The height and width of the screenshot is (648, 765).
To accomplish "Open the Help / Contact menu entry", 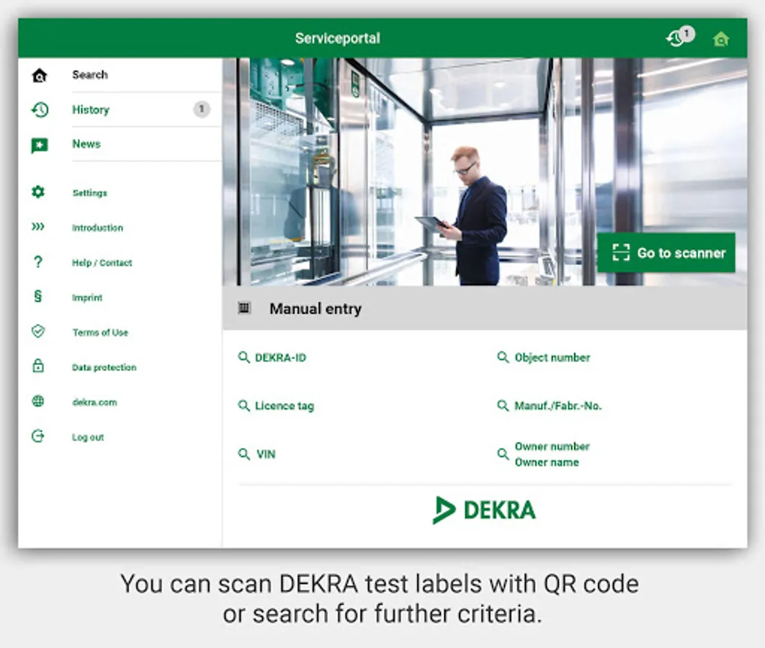I will click(102, 263).
